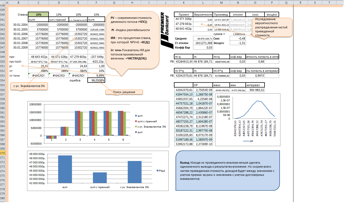Click the 'Ряд1' legend entry

coord(160,171)
